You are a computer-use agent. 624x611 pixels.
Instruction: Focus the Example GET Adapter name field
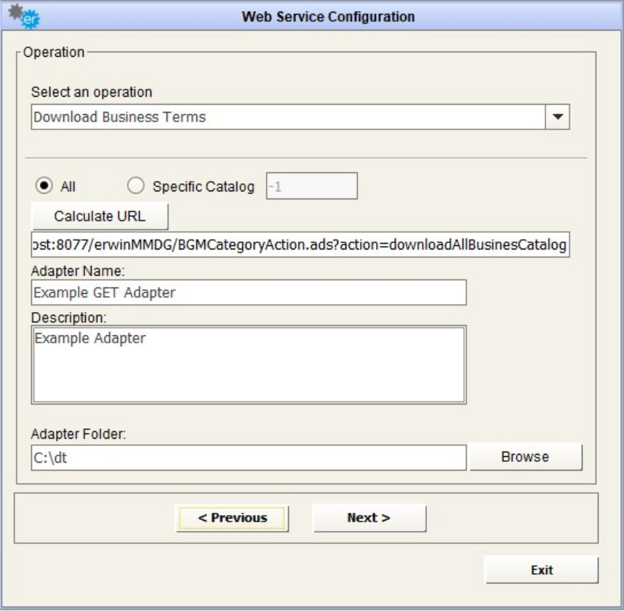coord(248,292)
